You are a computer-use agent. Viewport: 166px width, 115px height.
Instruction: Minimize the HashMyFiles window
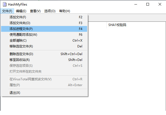[136, 4]
